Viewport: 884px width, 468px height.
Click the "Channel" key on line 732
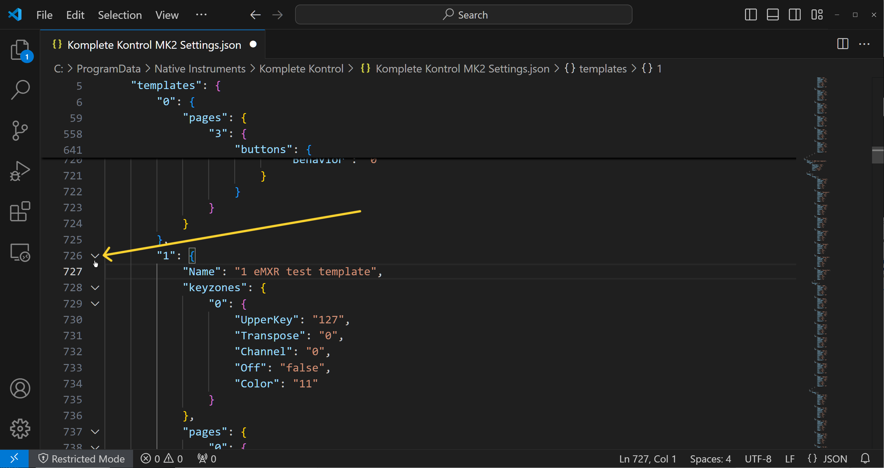click(x=263, y=352)
